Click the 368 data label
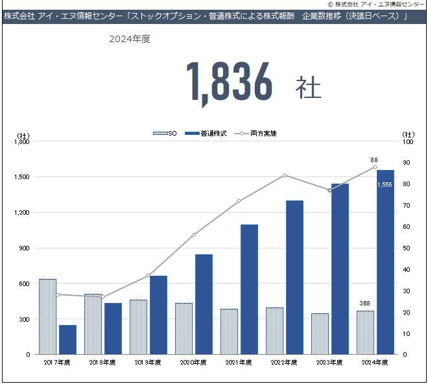Screen dimensions: 428x384 click(364, 303)
